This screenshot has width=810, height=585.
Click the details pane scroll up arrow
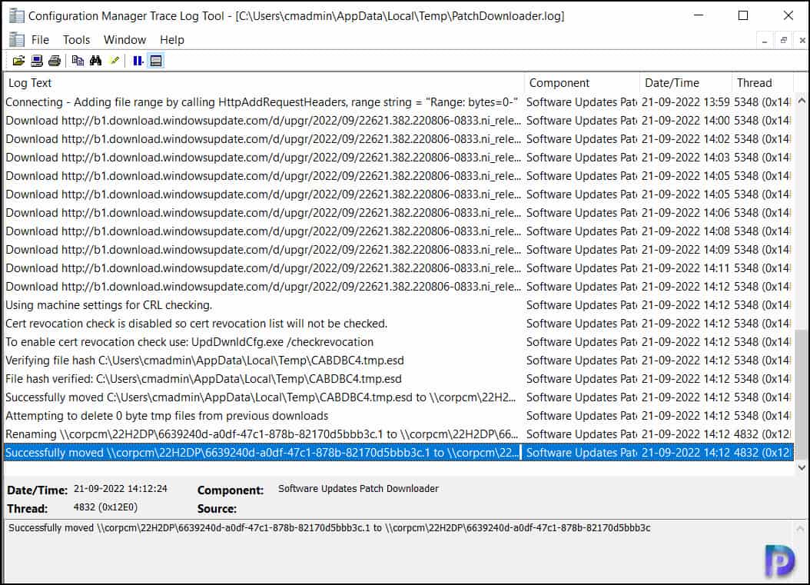point(800,528)
